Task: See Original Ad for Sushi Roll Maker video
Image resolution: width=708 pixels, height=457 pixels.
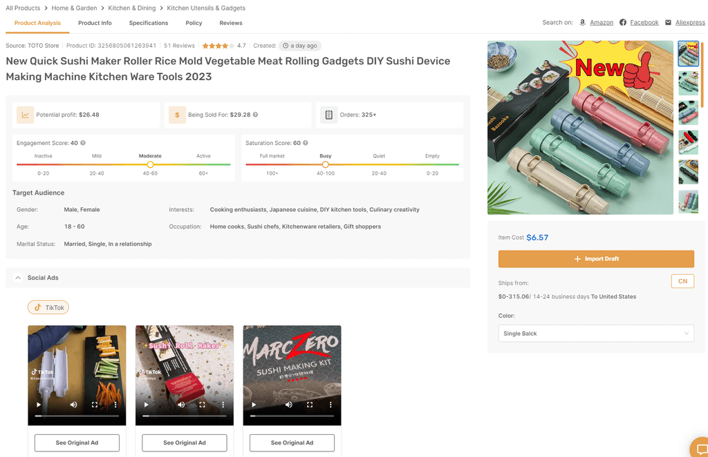Action: point(184,443)
